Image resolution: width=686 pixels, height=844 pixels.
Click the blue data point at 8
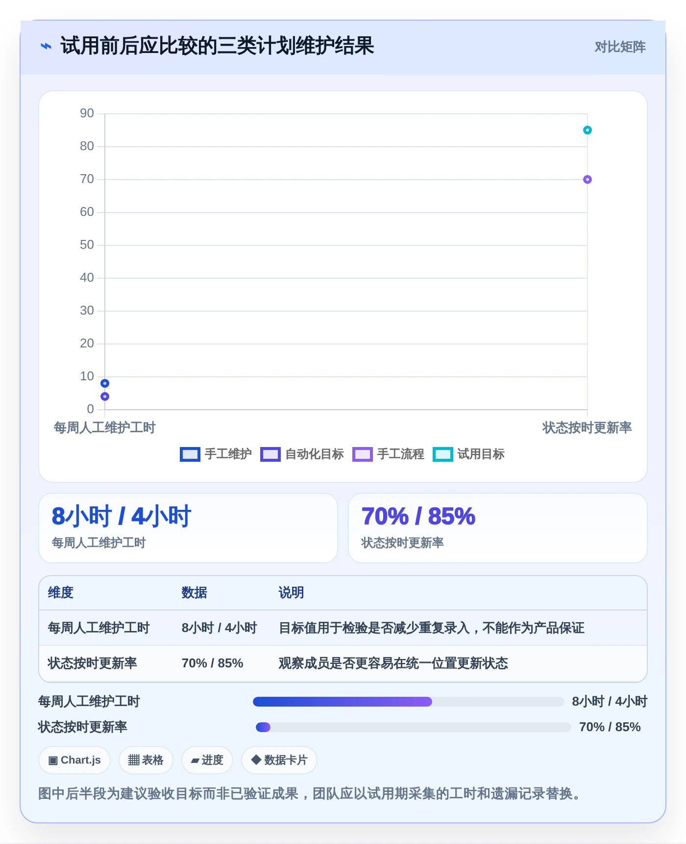point(105,383)
